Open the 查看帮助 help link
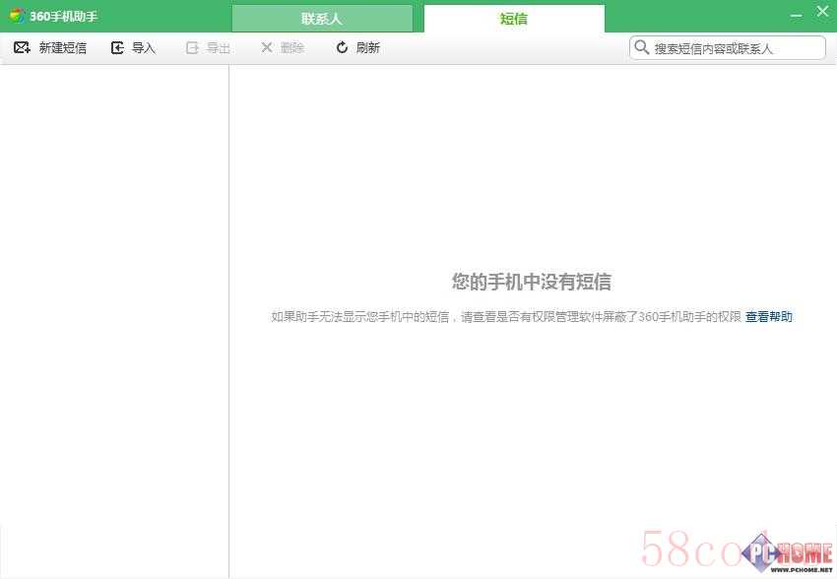837x579 pixels. pos(768,317)
